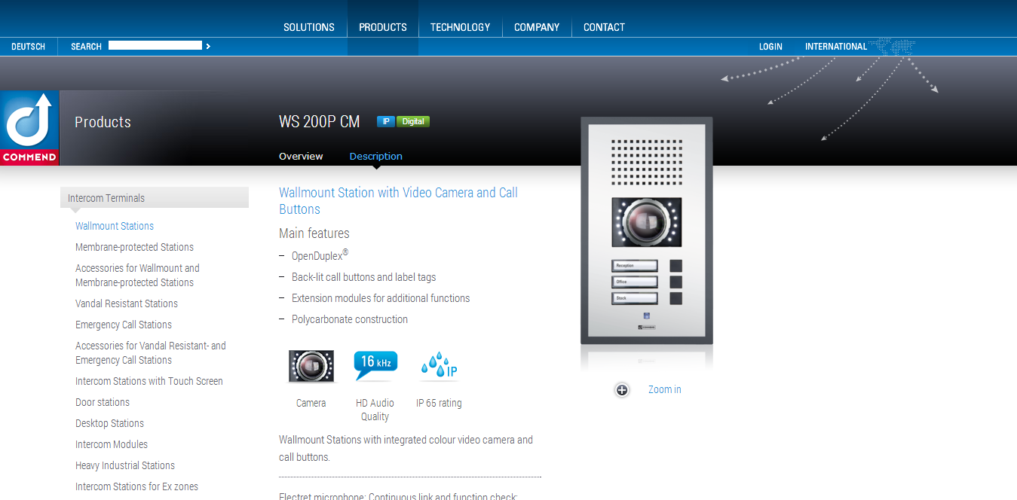Click the search submit arrow
Image resolution: width=1017 pixels, height=500 pixels.
[208, 47]
